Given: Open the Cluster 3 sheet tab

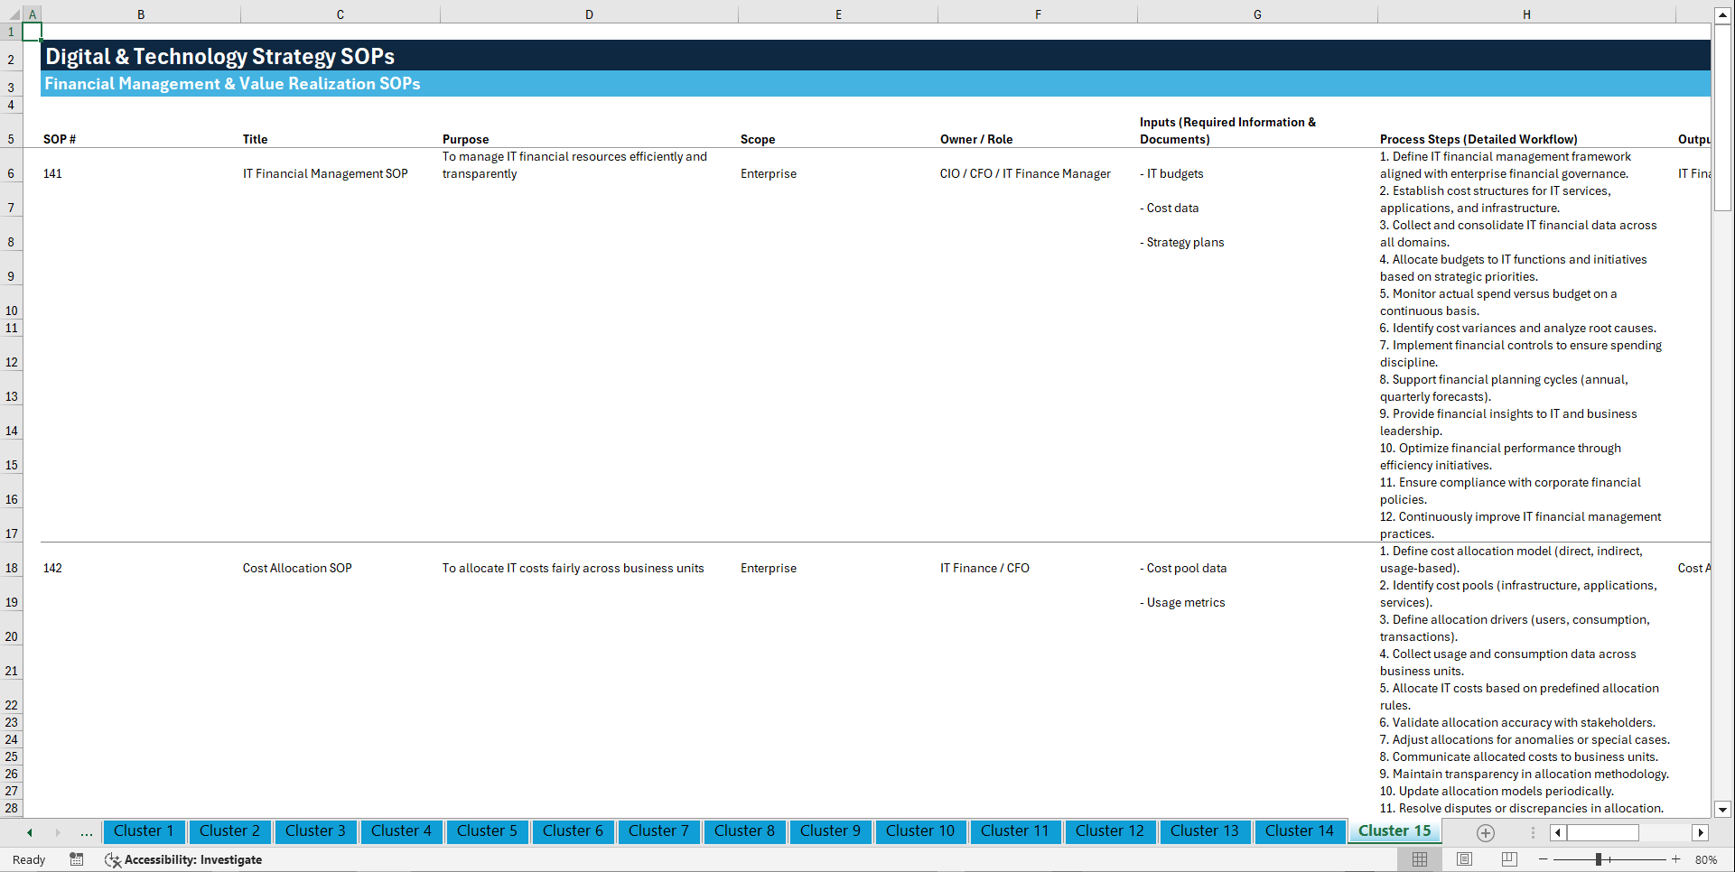Looking at the screenshot, I should (x=315, y=831).
